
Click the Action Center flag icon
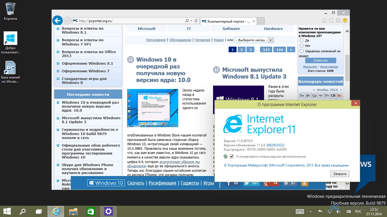click(x=320, y=211)
